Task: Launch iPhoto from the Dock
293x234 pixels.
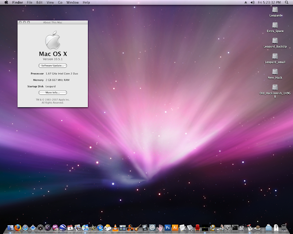Action: pyautogui.click(x=78, y=228)
